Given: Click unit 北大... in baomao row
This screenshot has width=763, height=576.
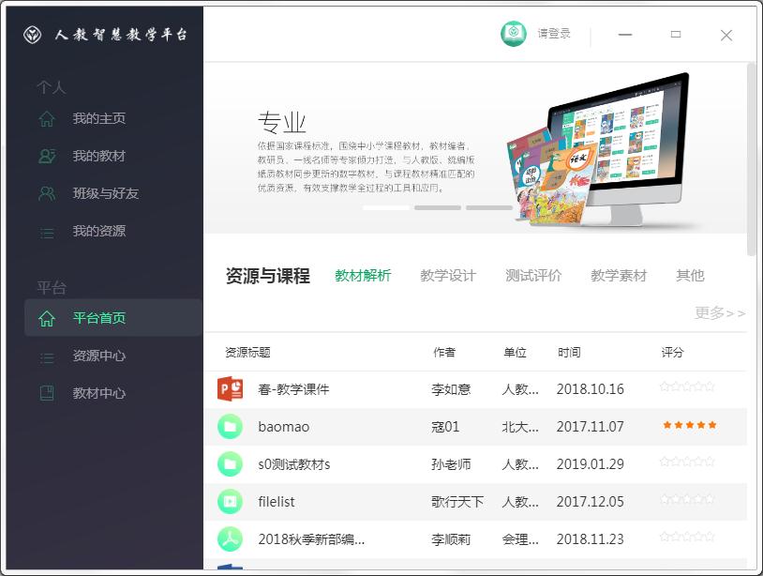Looking at the screenshot, I should click(520, 427).
